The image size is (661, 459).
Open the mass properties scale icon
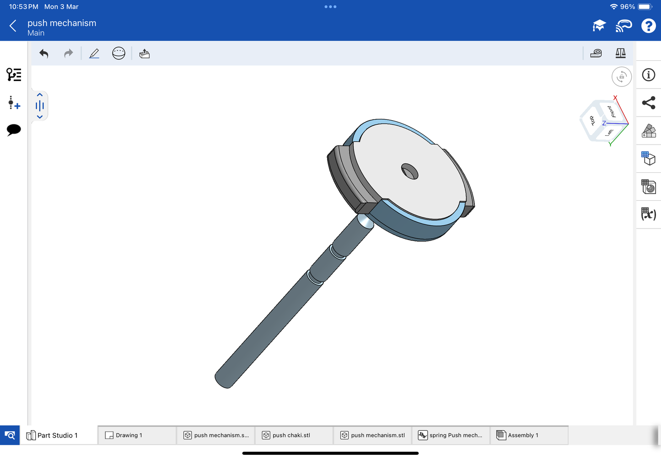pos(620,53)
